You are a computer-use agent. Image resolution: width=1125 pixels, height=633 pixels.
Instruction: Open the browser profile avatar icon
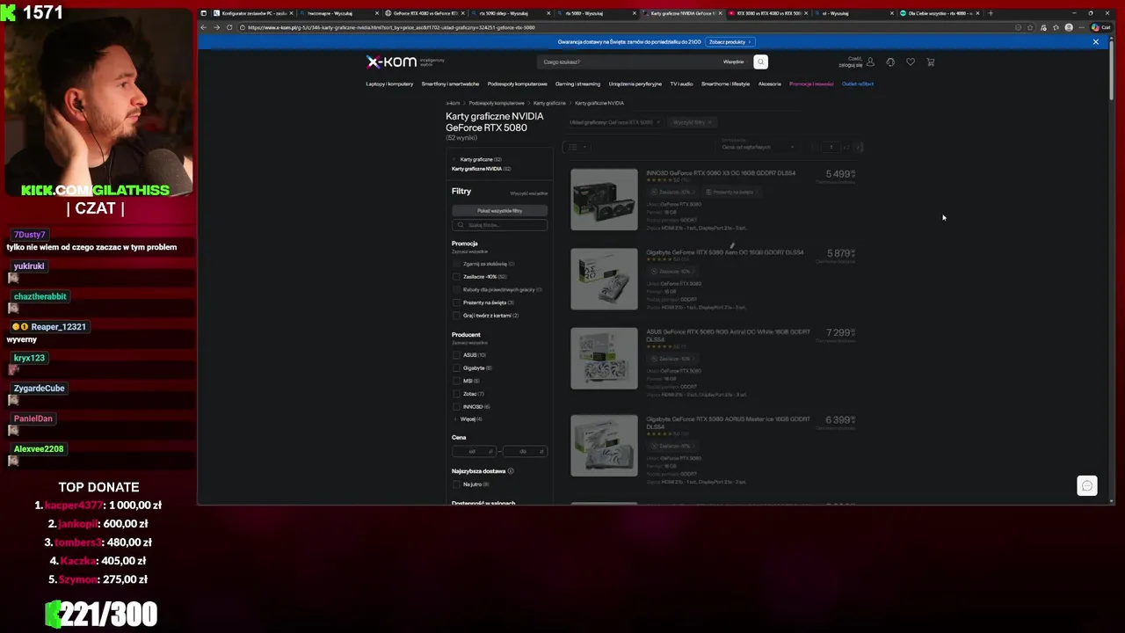1069,27
